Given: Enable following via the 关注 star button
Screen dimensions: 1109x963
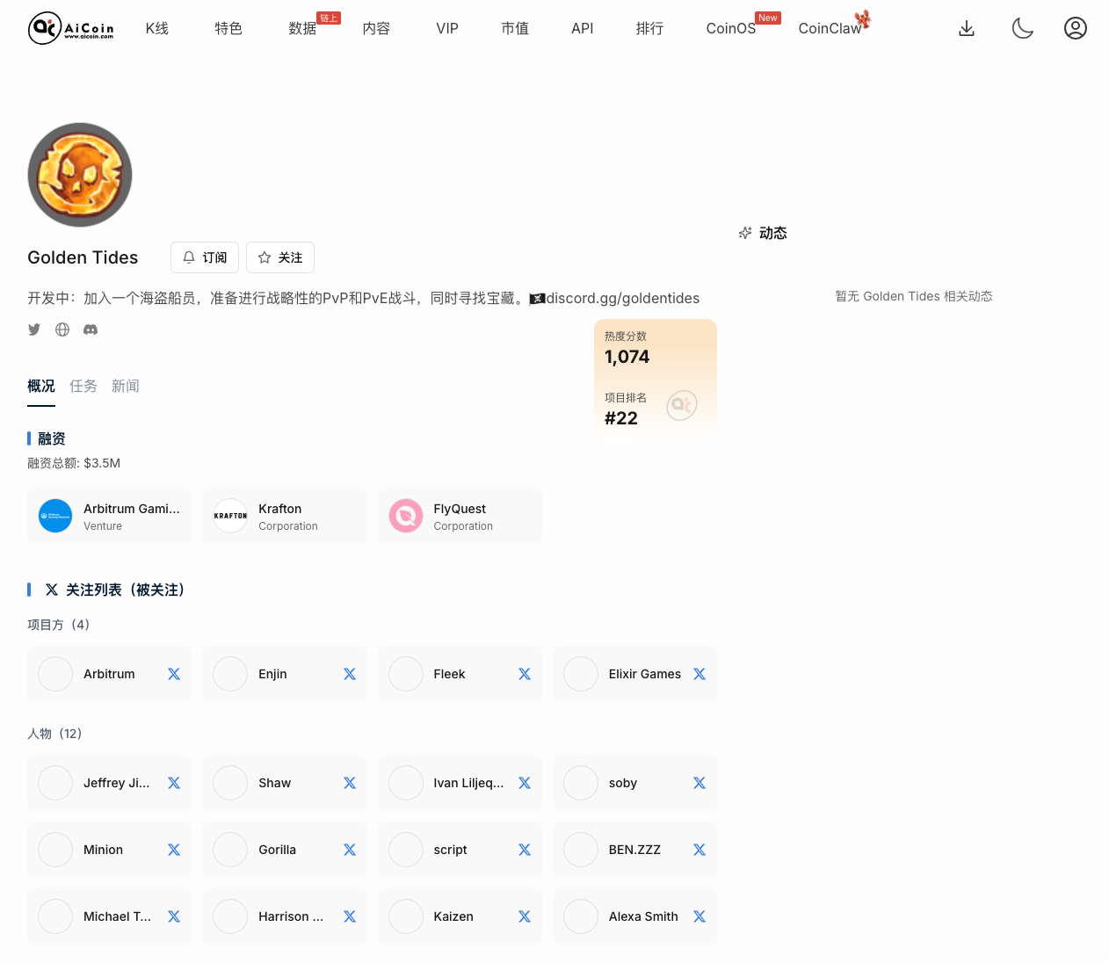Looking at the screenshot, I should click(x=279, y=257).
